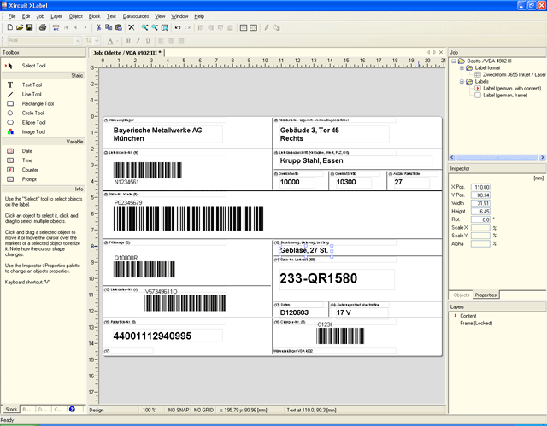This screenshot has width=547, height=426.
Task: Select the Job: Odette / VDA 4902 III document tab
Action: [127, 53]
